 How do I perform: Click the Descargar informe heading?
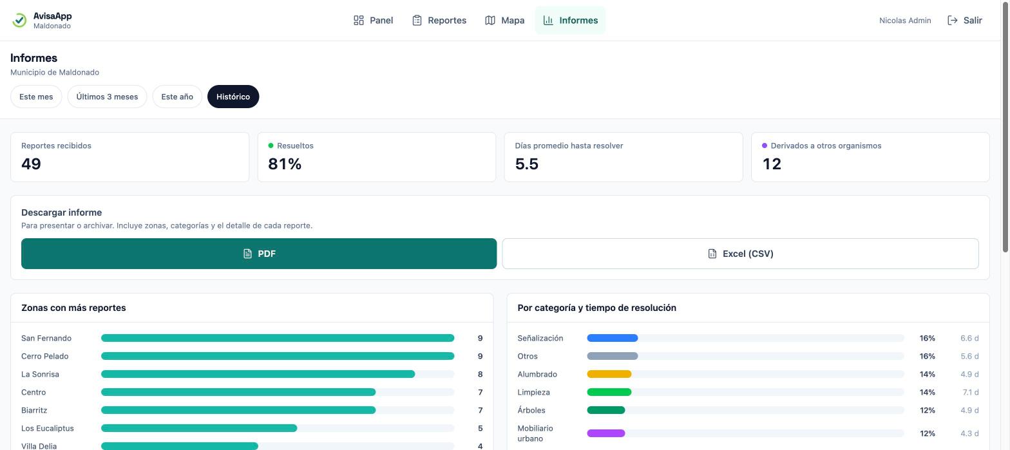tap(62, 212)
